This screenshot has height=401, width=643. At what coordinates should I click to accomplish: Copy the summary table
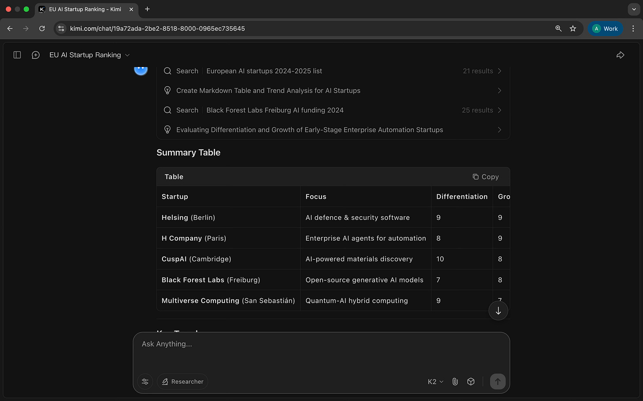[x=485, y=177]
